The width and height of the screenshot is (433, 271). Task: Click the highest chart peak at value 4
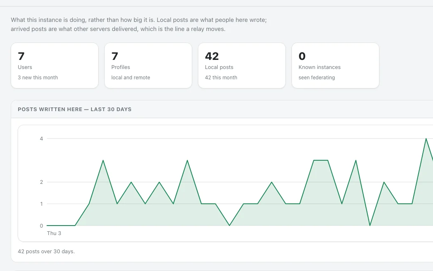tap(426, 138)
